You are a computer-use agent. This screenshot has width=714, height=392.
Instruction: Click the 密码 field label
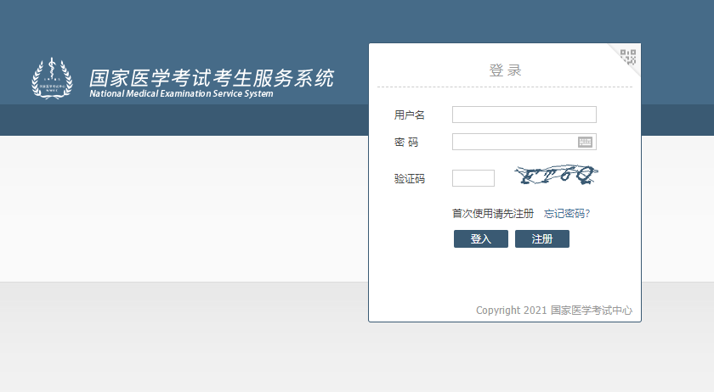point(406,143)
